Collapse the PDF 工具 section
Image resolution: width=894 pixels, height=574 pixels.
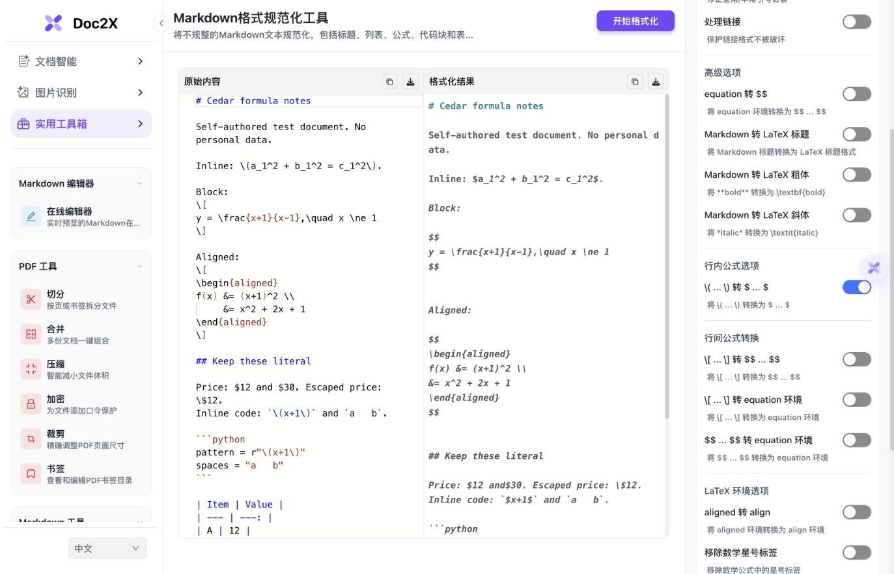[x=139, y=266]
